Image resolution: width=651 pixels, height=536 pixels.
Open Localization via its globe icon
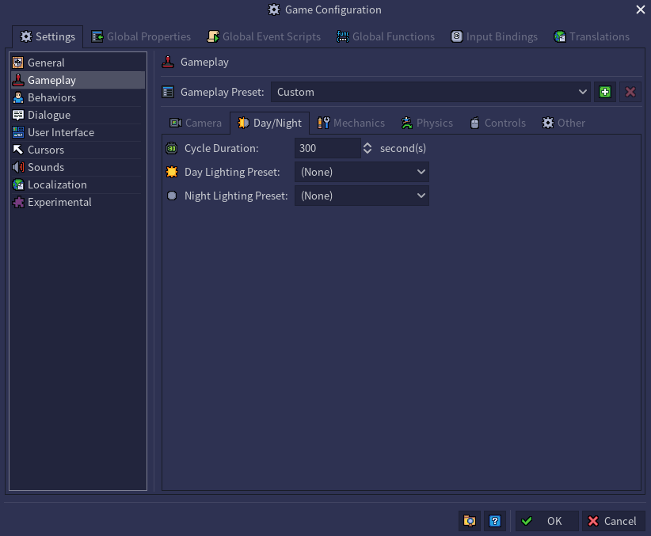pyautogui.click(x=18, y=184)
